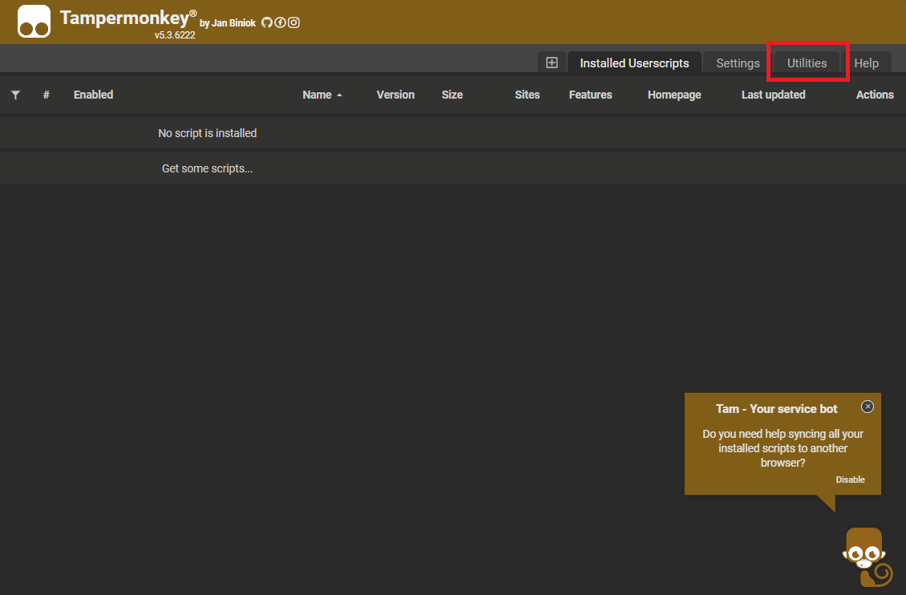This screenshot has width=906, height=595.
Task: Switch to the Settings tab
Action: click(x=738, y=63)
